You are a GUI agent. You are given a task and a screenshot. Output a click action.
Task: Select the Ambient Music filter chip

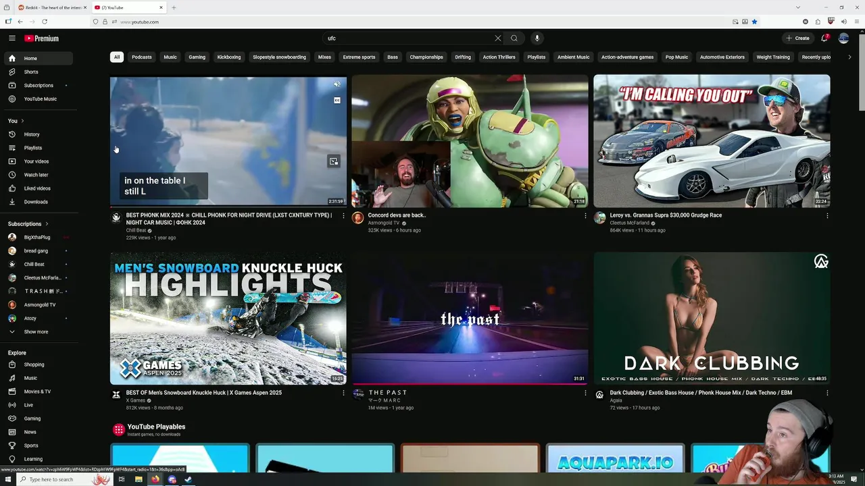[x=574, y=57]
